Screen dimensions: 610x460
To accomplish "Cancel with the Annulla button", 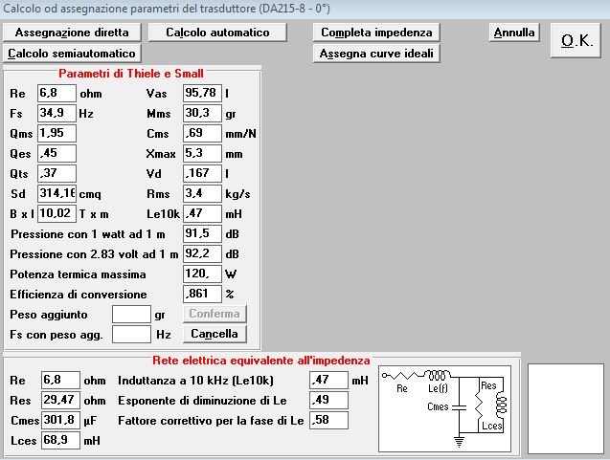I will (x=514, y=33).
